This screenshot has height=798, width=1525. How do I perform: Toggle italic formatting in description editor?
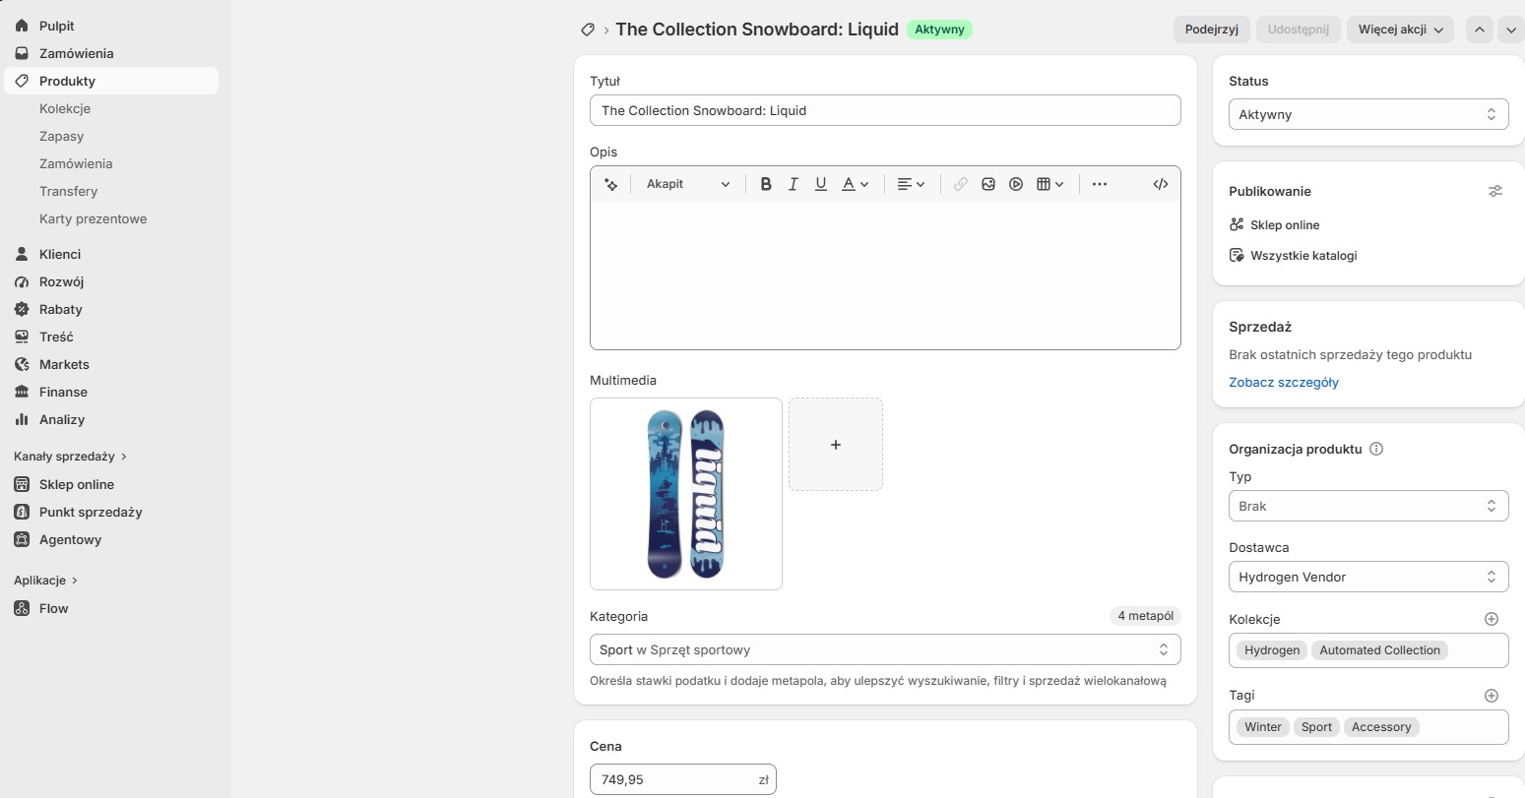(794, 184)
